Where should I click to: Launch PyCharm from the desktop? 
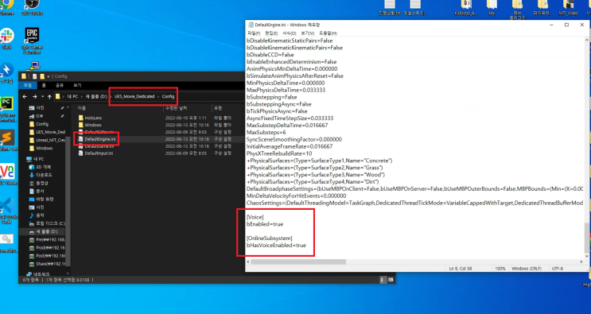[7, 109]
